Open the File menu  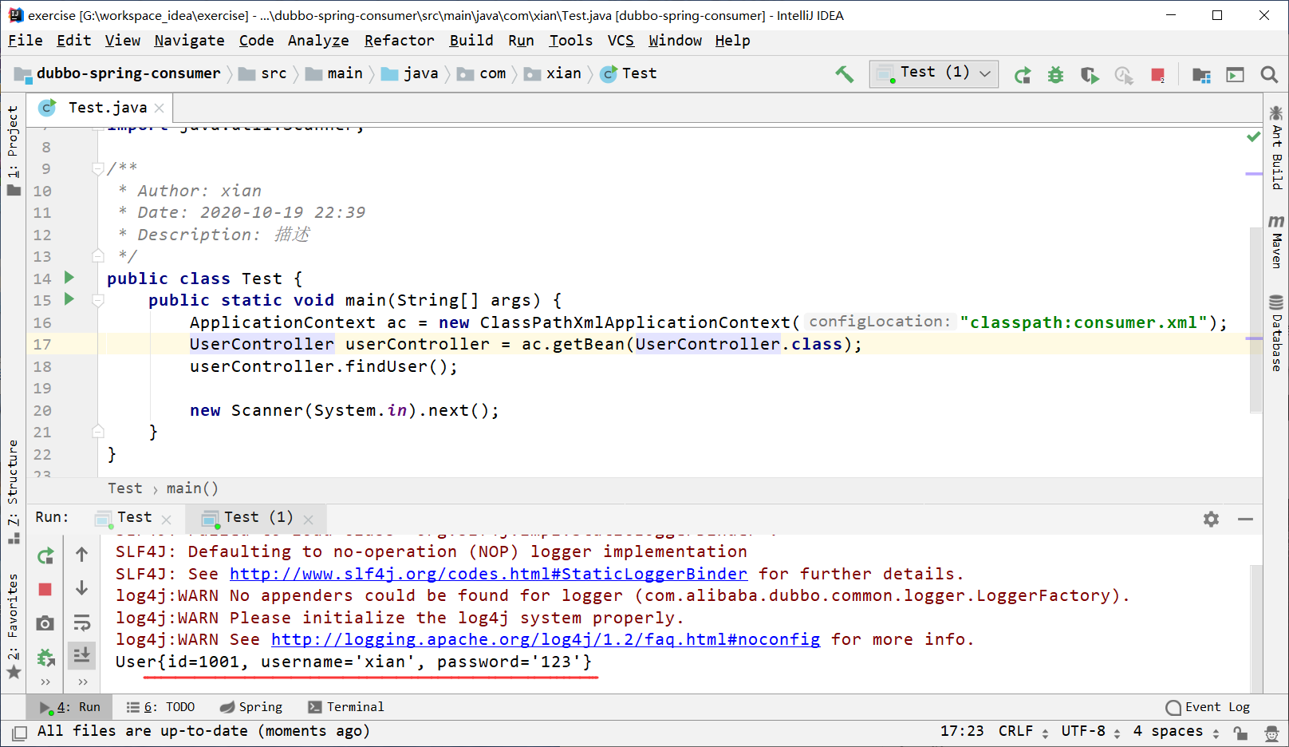[26, 41]
